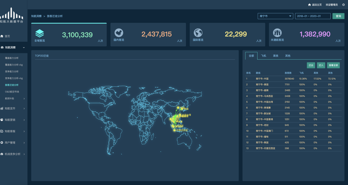
Task: Click the date range input field
Action: 313,16
